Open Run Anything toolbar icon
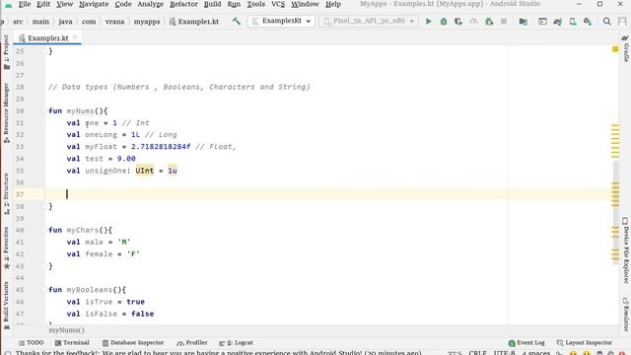The height and width of the screenshot is (355, 631). coord(542,21)
